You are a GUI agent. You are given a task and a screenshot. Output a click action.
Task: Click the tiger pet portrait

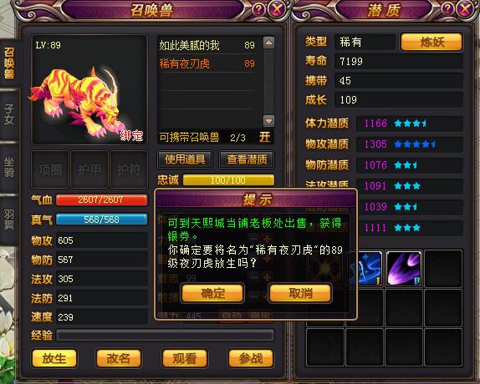pos(89,89)
